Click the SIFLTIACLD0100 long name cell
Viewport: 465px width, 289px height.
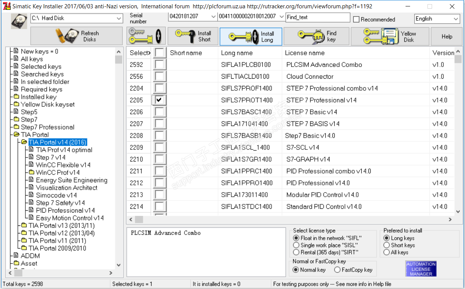tap(245, 76)
